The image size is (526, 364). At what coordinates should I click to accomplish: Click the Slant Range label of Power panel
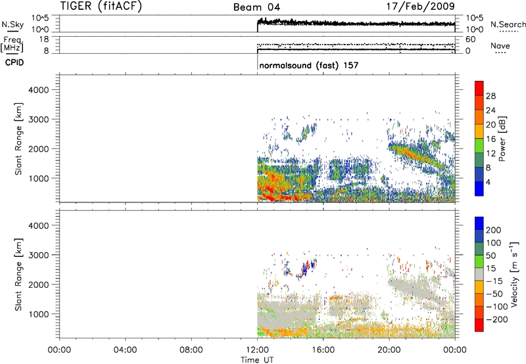(18, 139)
